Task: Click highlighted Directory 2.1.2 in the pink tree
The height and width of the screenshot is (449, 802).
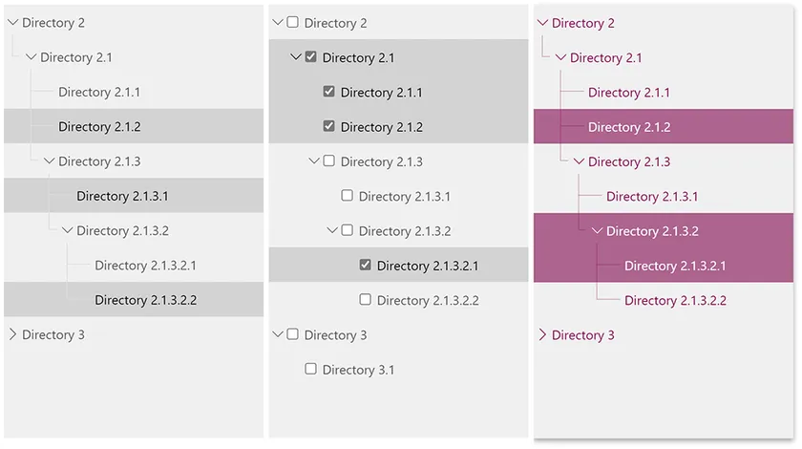Action: [629, 127]
